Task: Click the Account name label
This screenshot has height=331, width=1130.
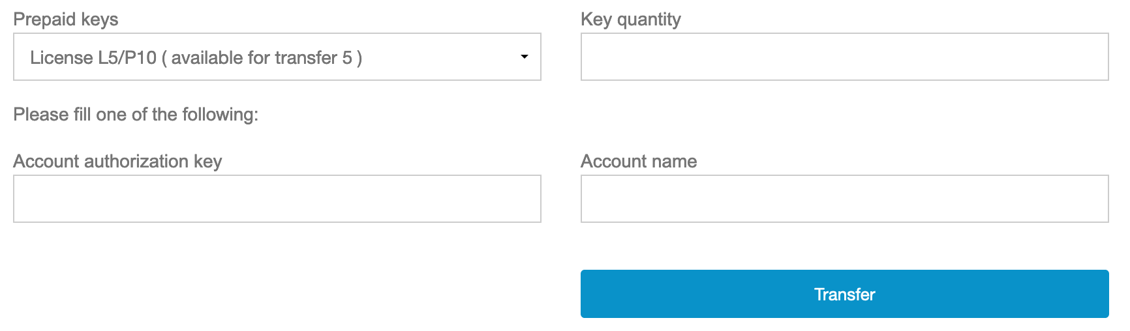Action: coord(639,162)
